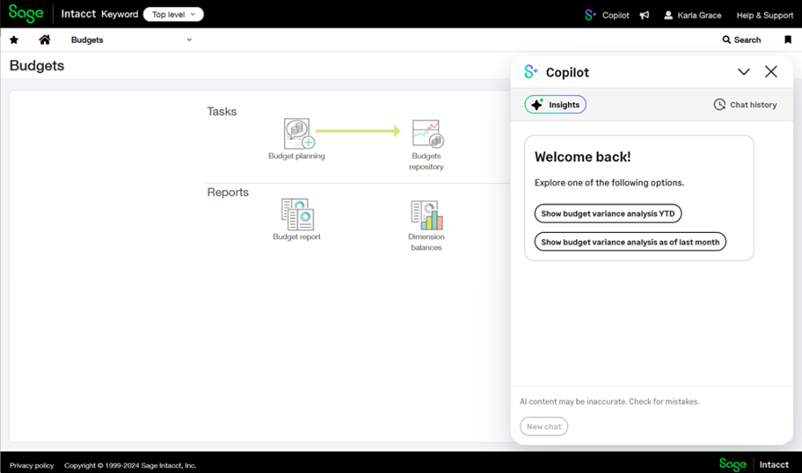Click the favorites star icon
The width and height of the screenshot is (802, 473).
click(x=14, y=40)
